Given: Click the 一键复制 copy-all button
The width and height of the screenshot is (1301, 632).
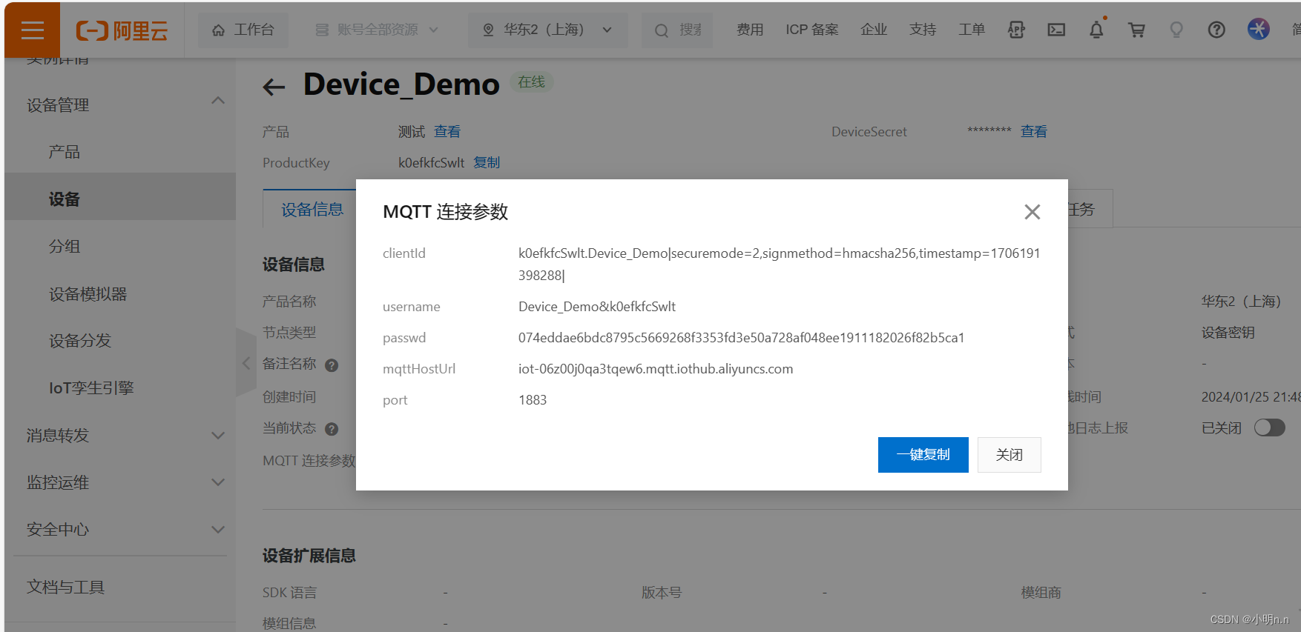Looking at the screenshot, I should point(923,454).
